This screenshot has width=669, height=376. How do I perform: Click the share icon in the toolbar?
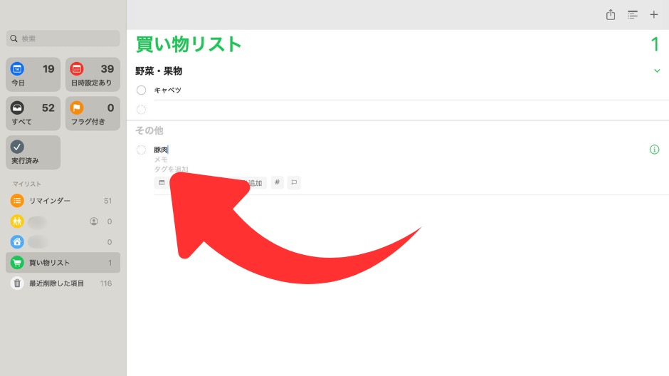[611, 14]
